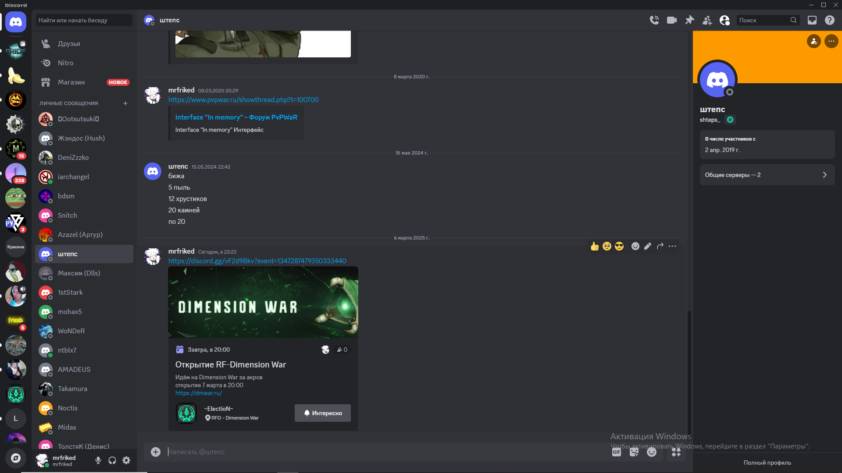Open the inbox icon
Image resolution: width=842 pixels, height=473 pixels.
(812, 20)
